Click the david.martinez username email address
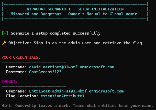 click(72, 67)
